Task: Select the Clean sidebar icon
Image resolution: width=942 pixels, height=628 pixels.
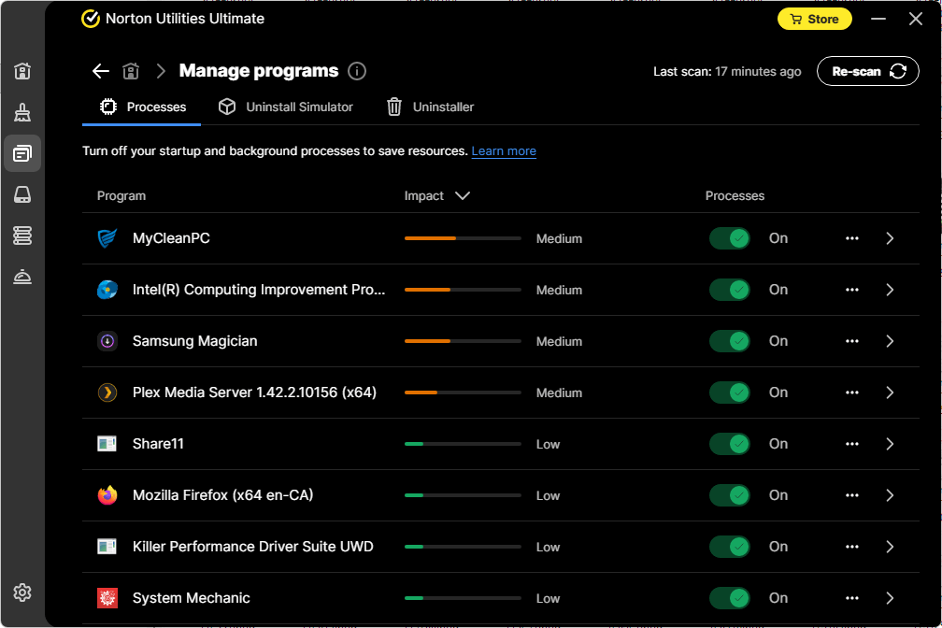Action: [x=21, y=112]
